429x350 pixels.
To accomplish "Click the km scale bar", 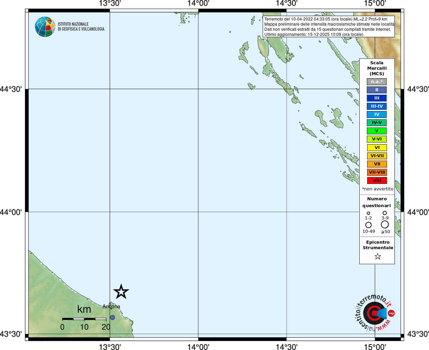I will (x=84, y=319).
